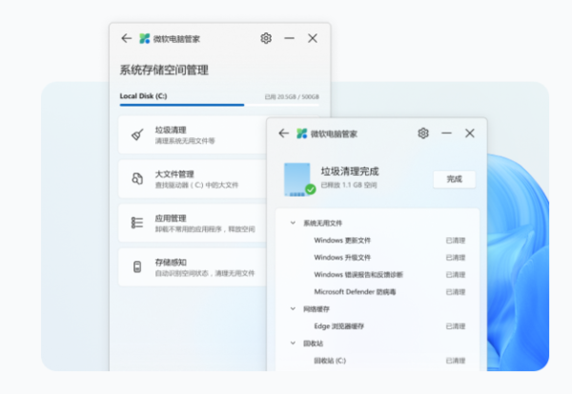Screen dimensions: 572x394
Task: Collapse the 回收站 group
Action: [x=292, y=343]
